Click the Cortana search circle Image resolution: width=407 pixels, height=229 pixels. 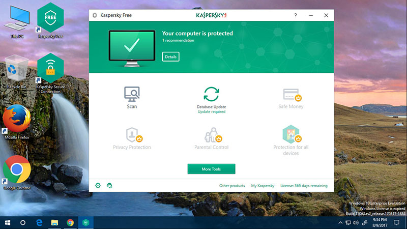(x=23, y=222)
